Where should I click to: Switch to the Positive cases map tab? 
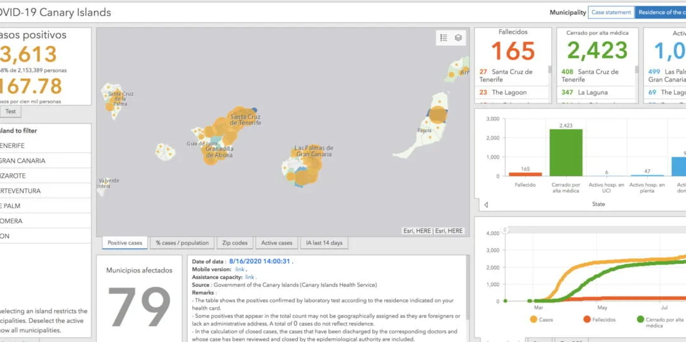(x=124, y=243)
